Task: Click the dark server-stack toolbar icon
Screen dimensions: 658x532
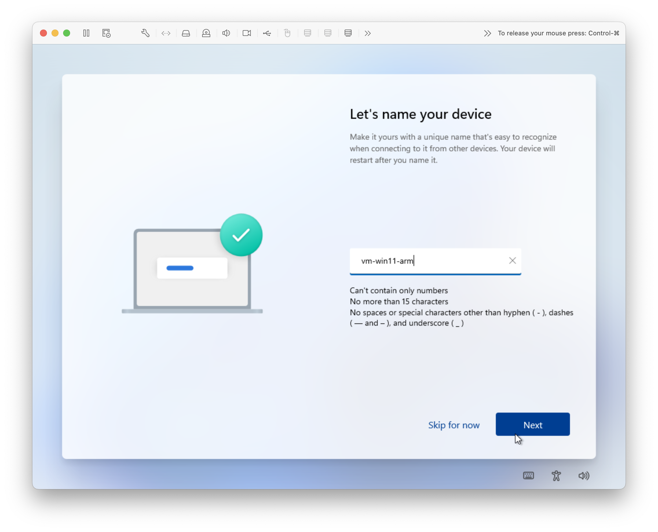Action: click(x=348, y=33)
